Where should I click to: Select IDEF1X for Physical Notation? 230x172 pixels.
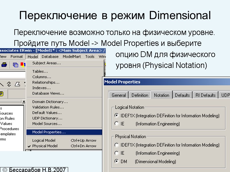click(x=117, y=145)
